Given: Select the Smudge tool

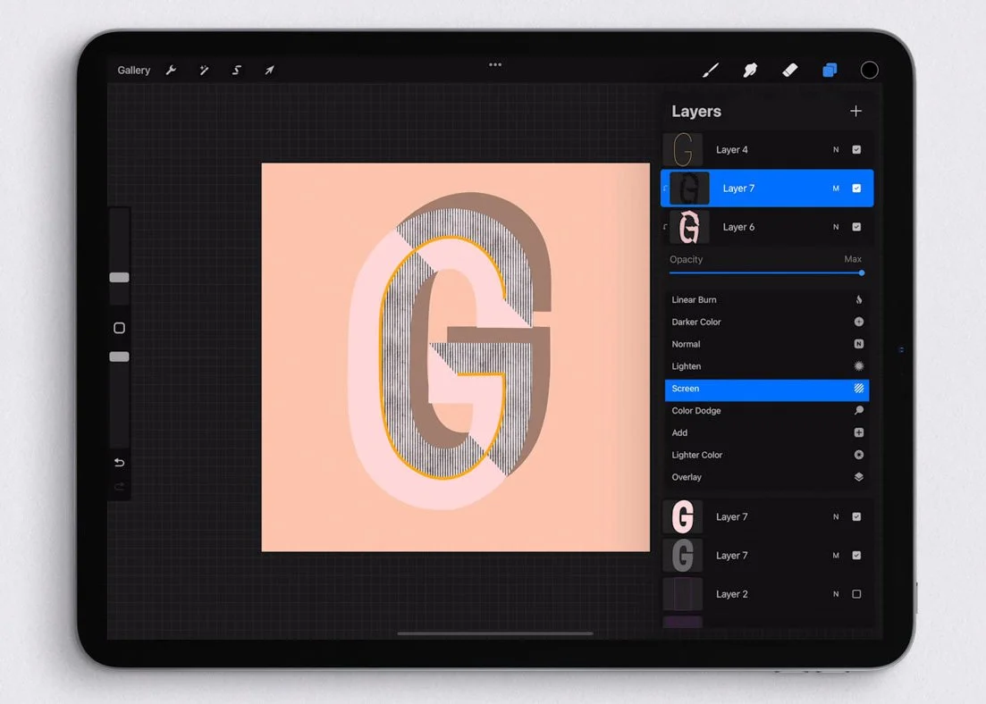Looking at the screenshot, I should coord(750,70).
